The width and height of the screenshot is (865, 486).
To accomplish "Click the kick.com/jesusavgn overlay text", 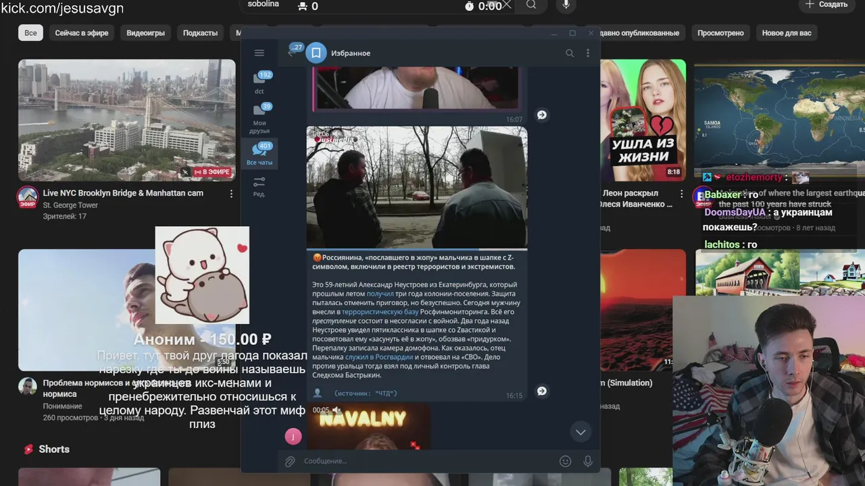I will [62, 8].
